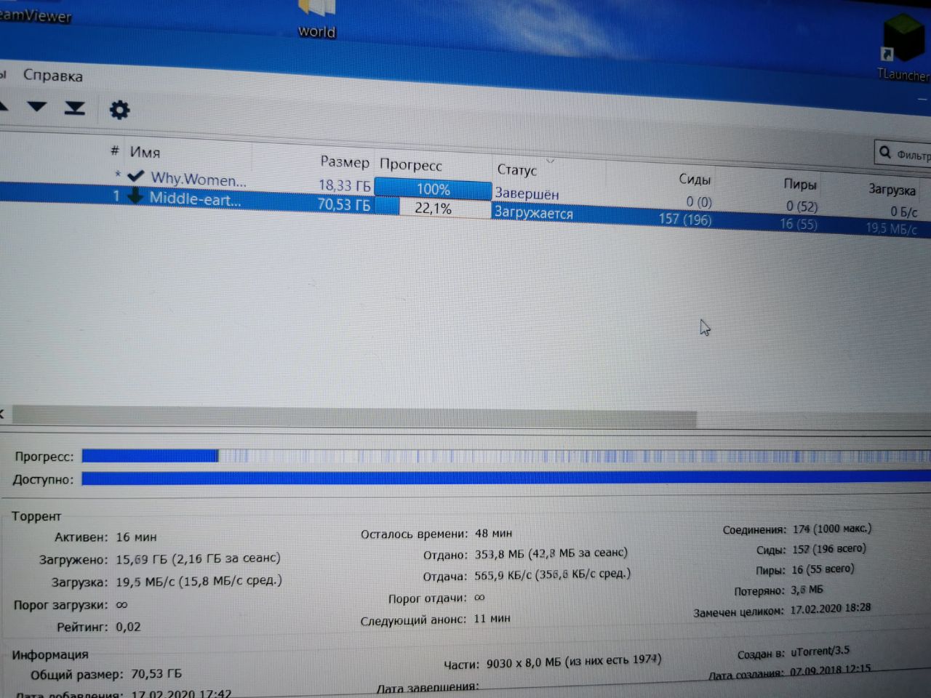Click the 22,1% progress bar cell
931x698 pixels.
pos(433,208)
